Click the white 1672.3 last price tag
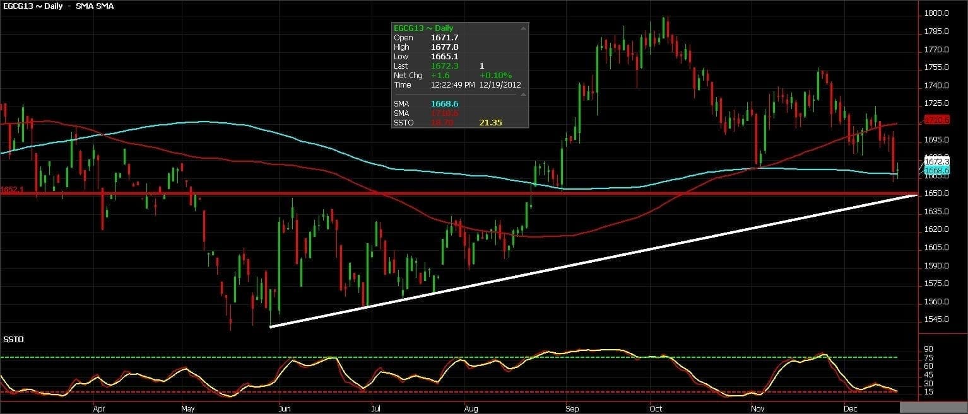This screenshot has width=968, height=414. pyautogui.click(x=937, y=162)
